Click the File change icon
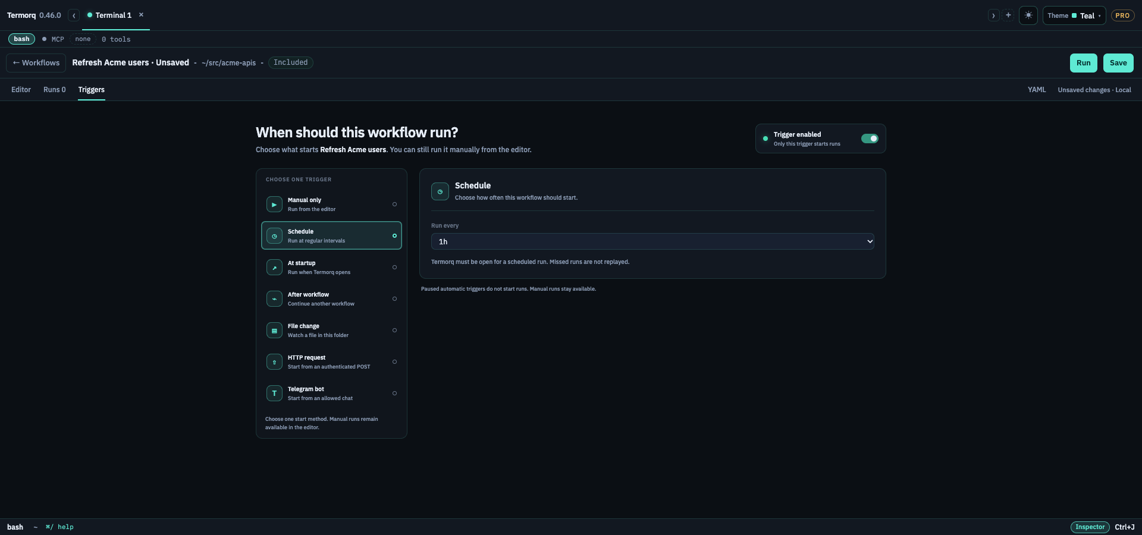The height and width of the screenshot is (535, 1142). [274, 331]
